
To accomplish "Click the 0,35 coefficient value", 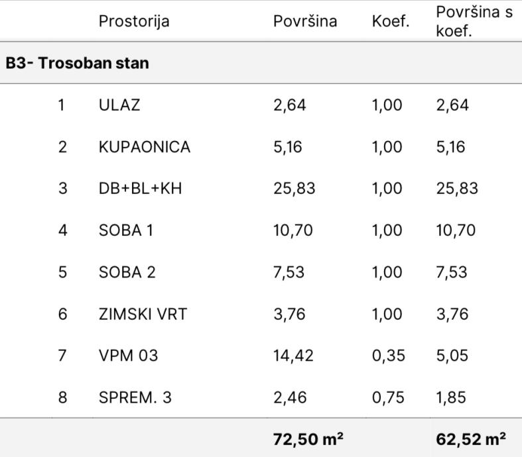I will (387, 356).
